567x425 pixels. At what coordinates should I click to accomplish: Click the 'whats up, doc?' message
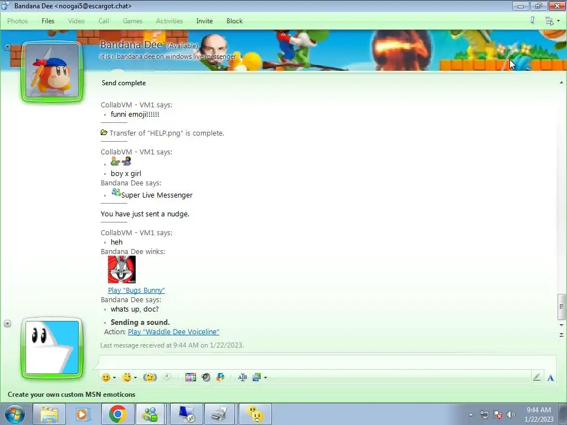tap(135, 309)
